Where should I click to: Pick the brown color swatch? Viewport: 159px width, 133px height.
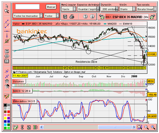[x=5, y=112]
